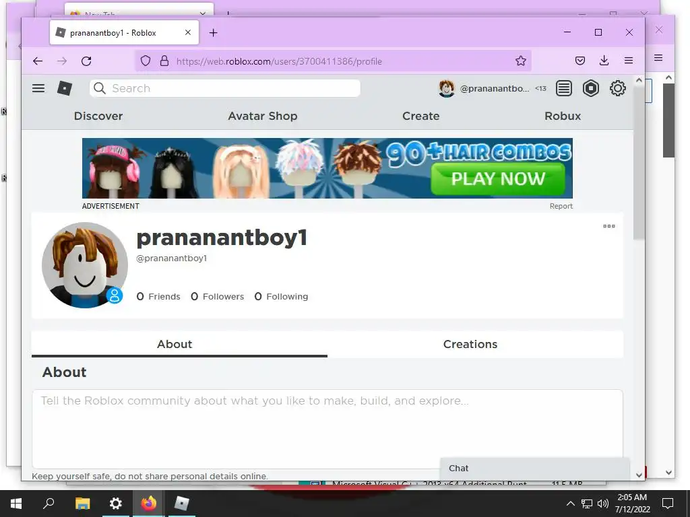
Task: Bookmark this page with star icon
Action: [521, 61]
